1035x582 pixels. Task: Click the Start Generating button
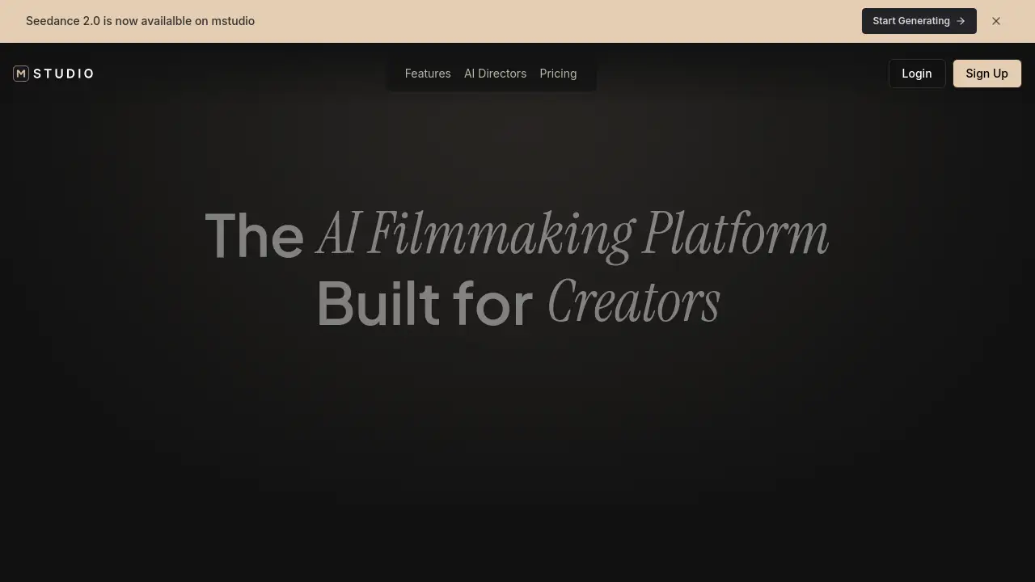tap(919, 21)
